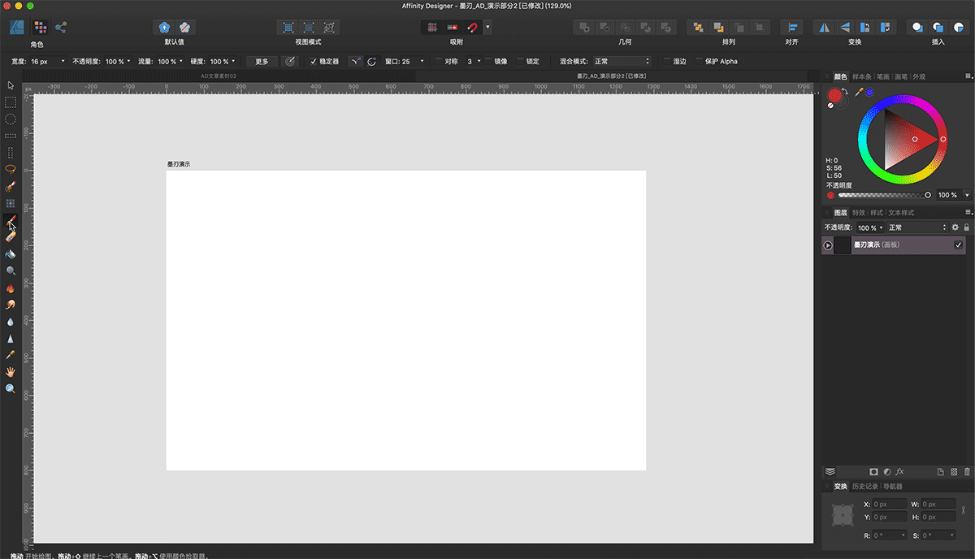975x559 pixels.
Task: Click the Add Layer page icon
Action: click(940, 471)
